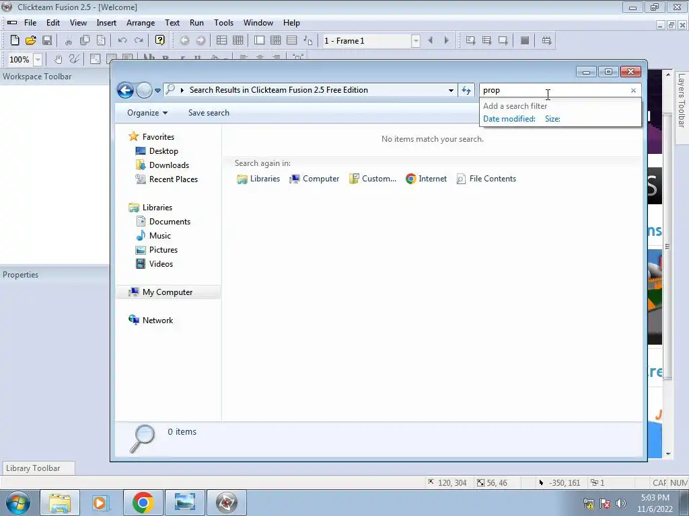Click the Save disk icon in Fusion toolbar

coord(47,40)
